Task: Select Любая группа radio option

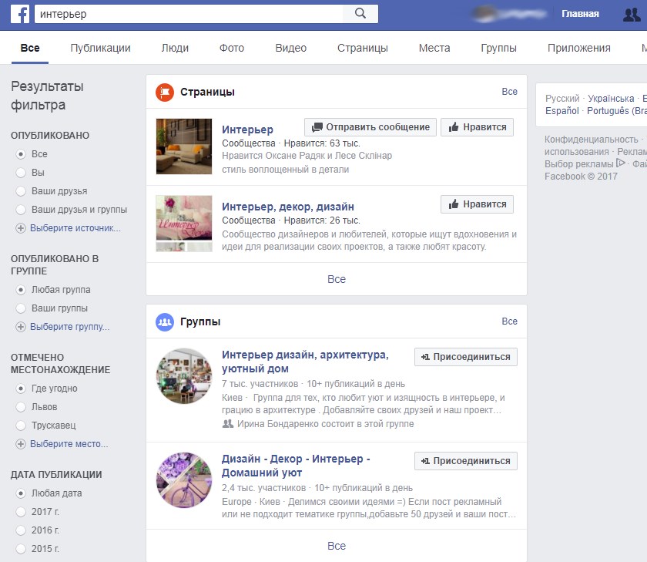Action: tap(20, 290)
